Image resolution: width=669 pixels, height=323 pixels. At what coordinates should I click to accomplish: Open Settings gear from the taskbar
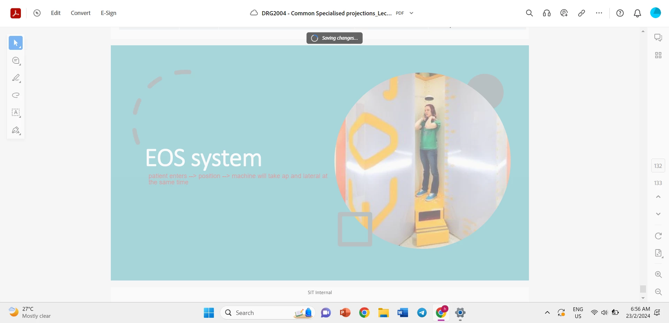pos(460,313)
